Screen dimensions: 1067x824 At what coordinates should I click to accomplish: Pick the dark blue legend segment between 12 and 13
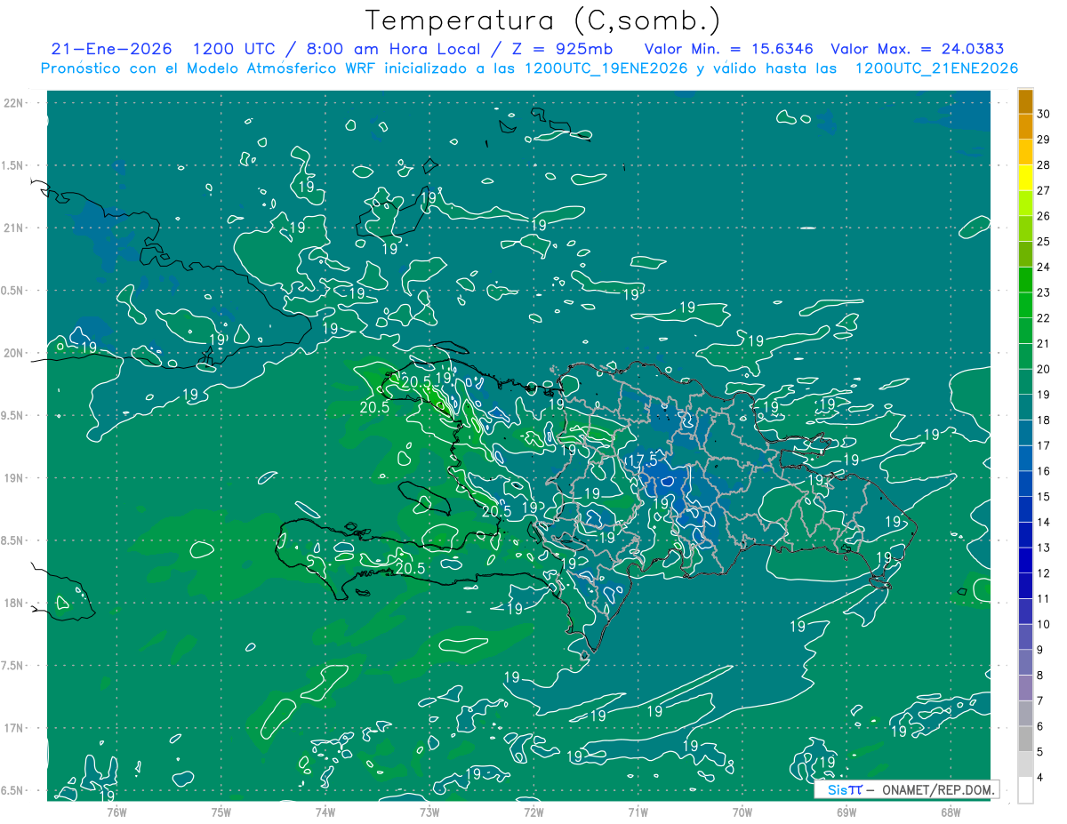click(1025, 561)
